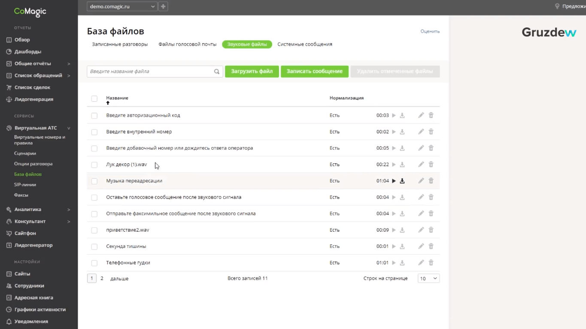Expand the Общие отчёты menu
586x329 pixels.
coord(69,63)
